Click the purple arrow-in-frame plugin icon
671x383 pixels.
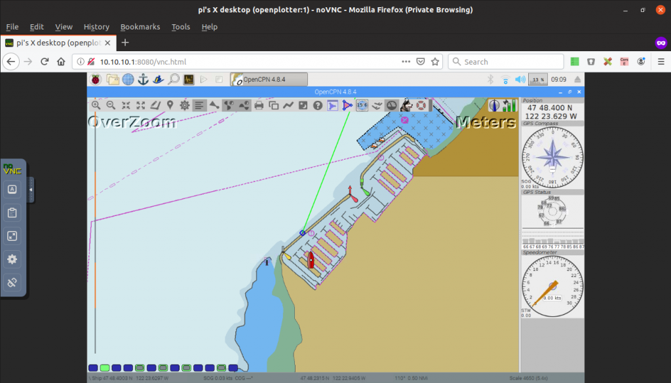click(x=332, y=105)
